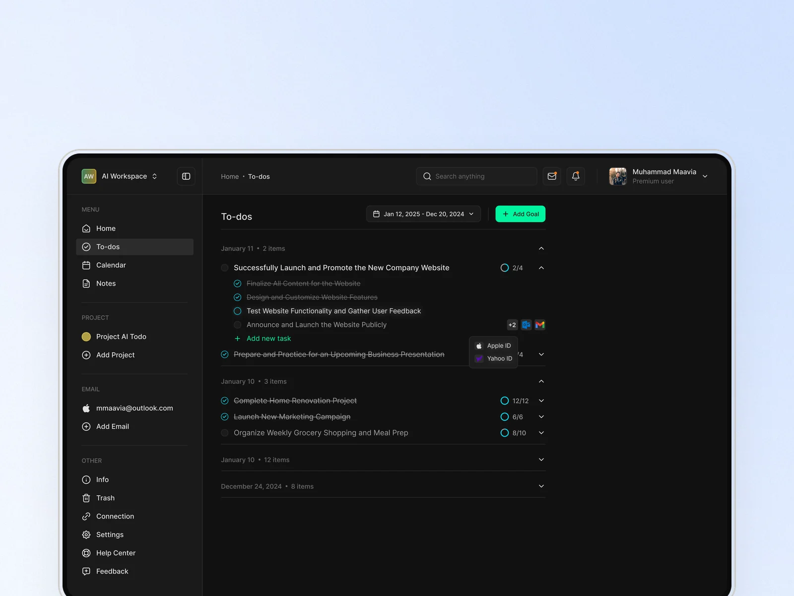Expand the December 24, 2024 group
The width and height of the screenshot is (794, 596).
(541, 486)
